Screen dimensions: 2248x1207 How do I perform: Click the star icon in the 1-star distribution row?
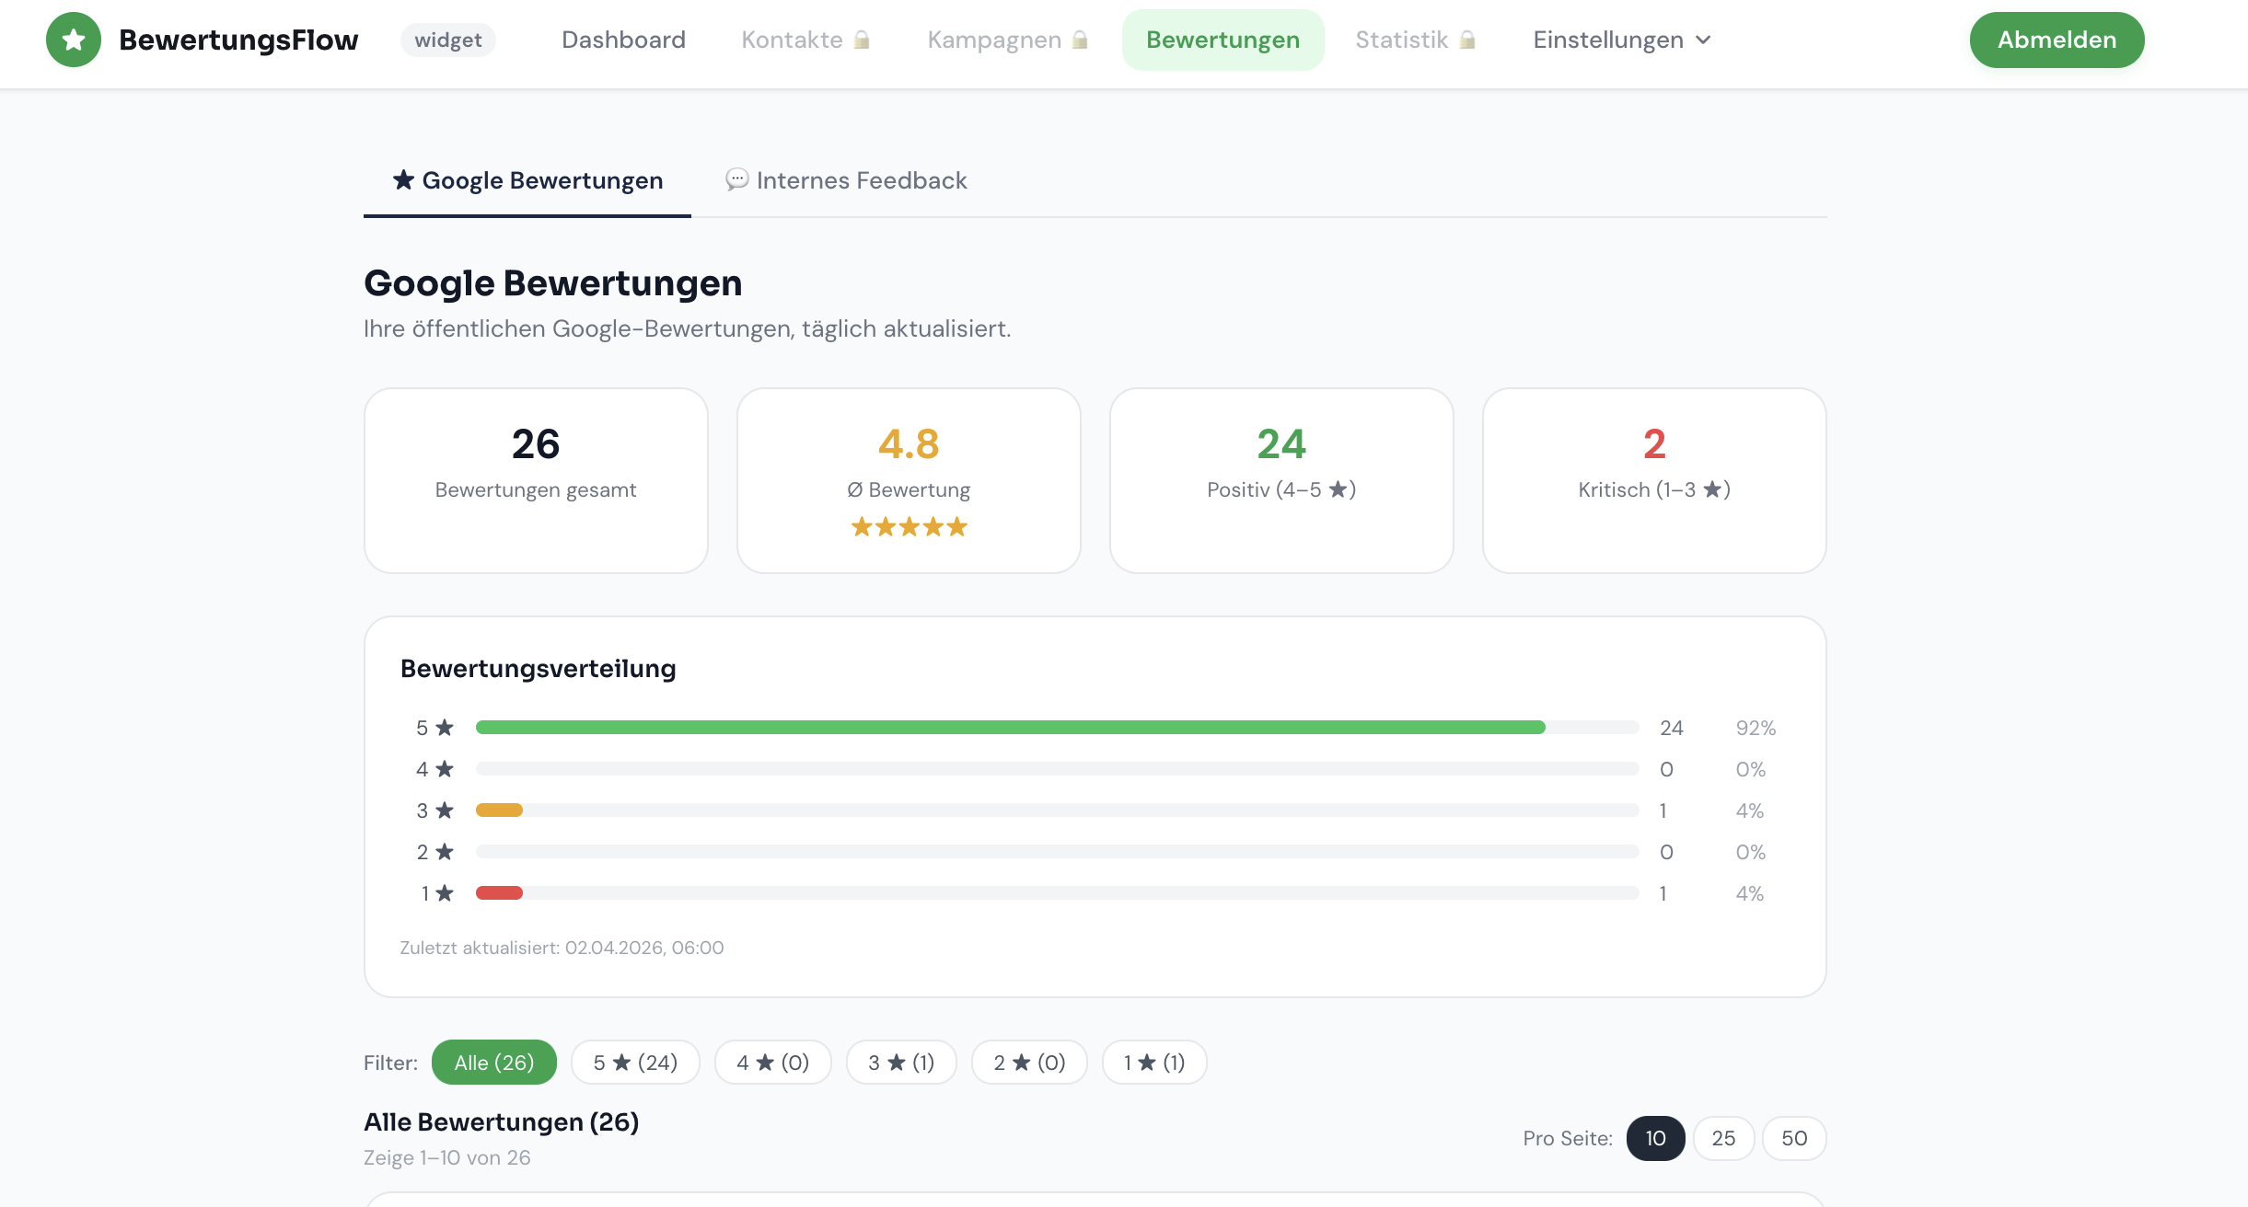(445, 893)
